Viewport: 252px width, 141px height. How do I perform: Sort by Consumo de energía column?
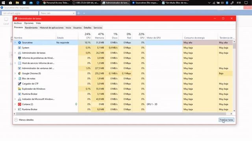[200, 36]
